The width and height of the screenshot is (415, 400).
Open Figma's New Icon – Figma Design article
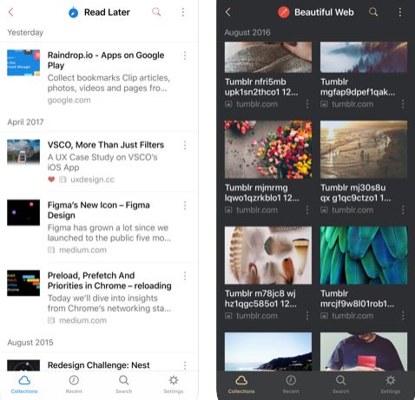click(99, 210)
